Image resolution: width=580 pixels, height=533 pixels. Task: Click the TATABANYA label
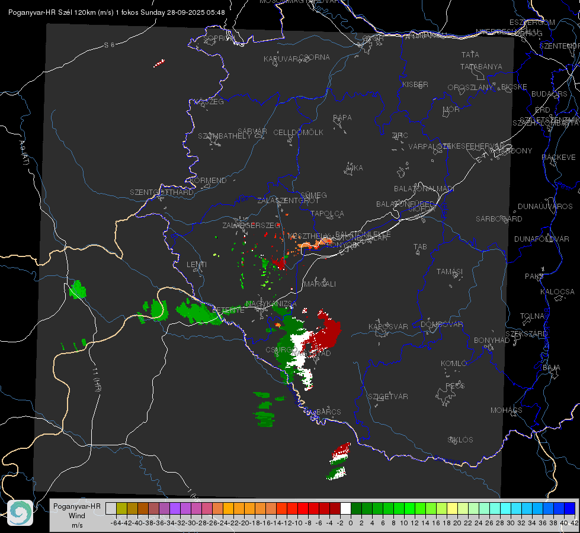click(481, 66)
